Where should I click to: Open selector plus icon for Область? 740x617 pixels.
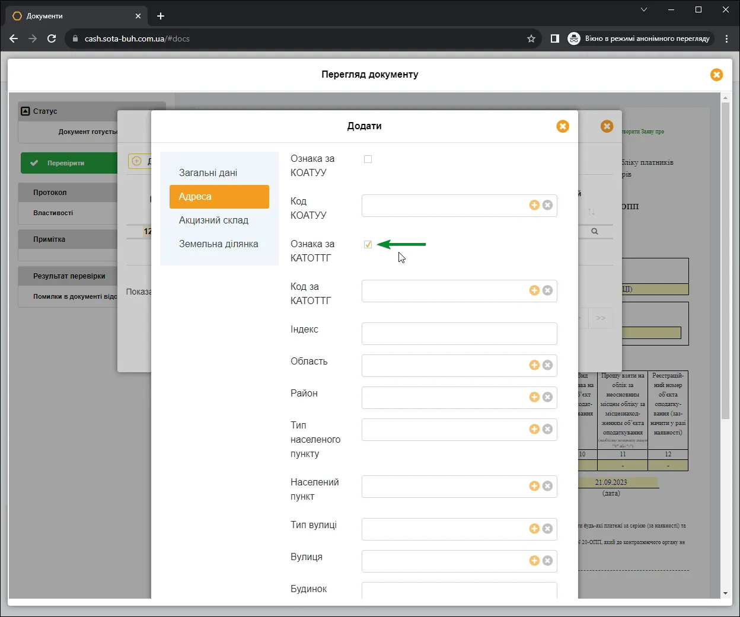534,365
